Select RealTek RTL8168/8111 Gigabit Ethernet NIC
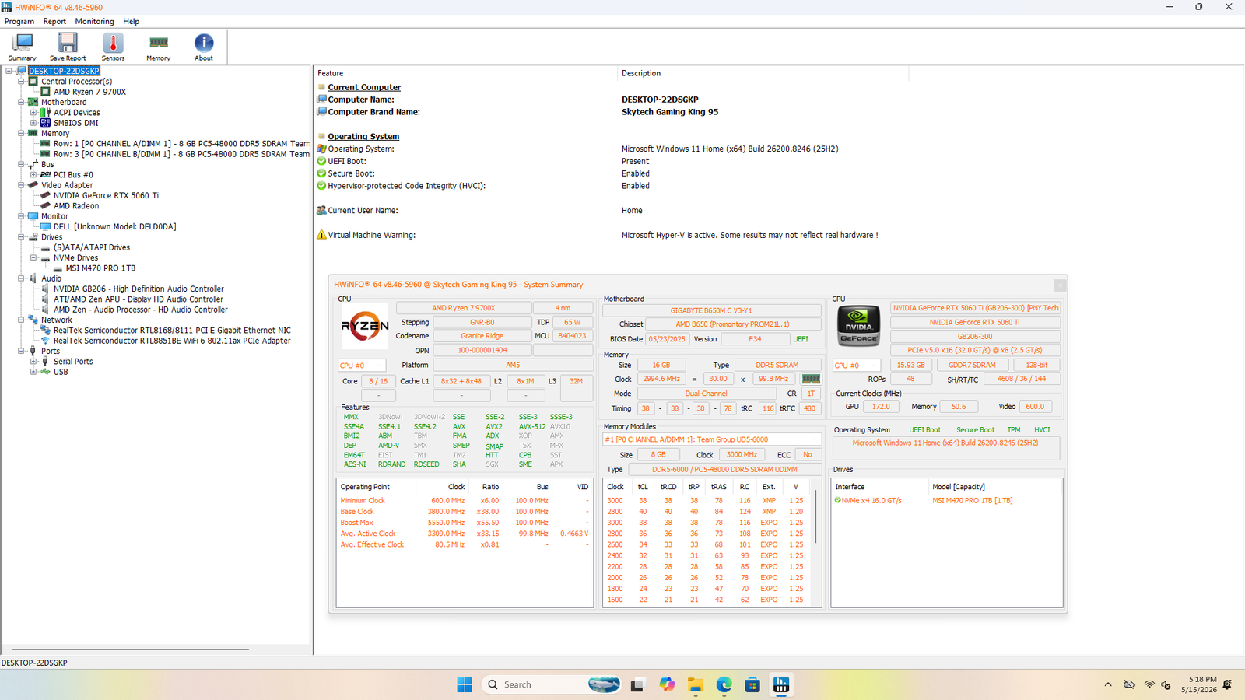This screenshot has width=1245, height=700. 172,331
